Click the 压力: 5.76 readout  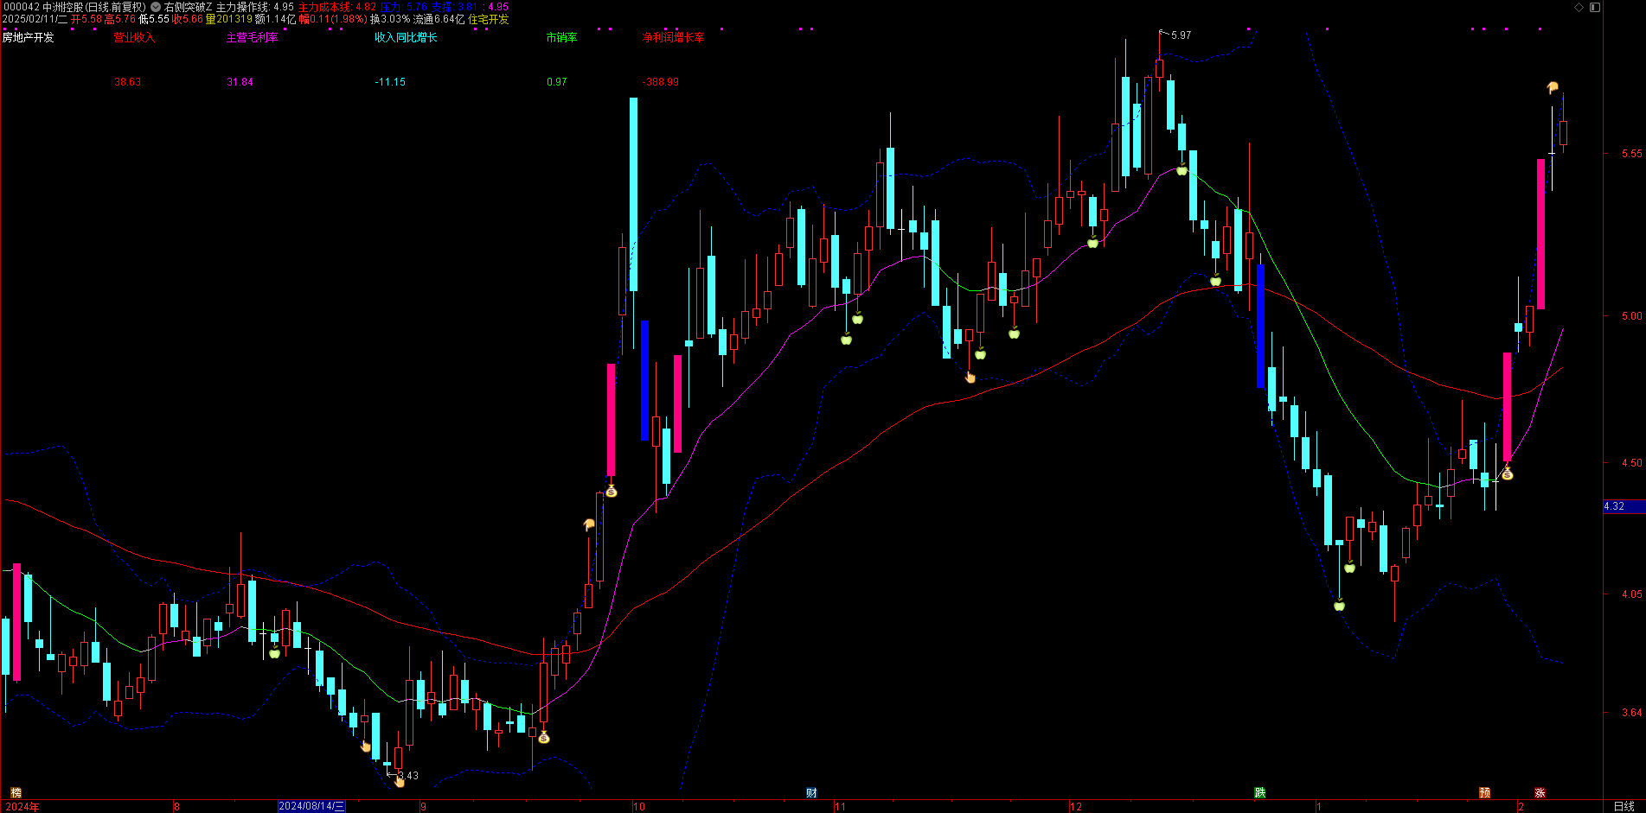tap(405, 7)
